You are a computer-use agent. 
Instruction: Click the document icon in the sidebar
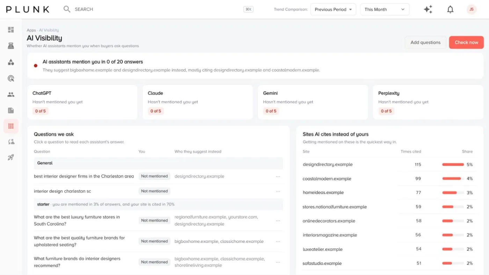click(x=11, y=110)
